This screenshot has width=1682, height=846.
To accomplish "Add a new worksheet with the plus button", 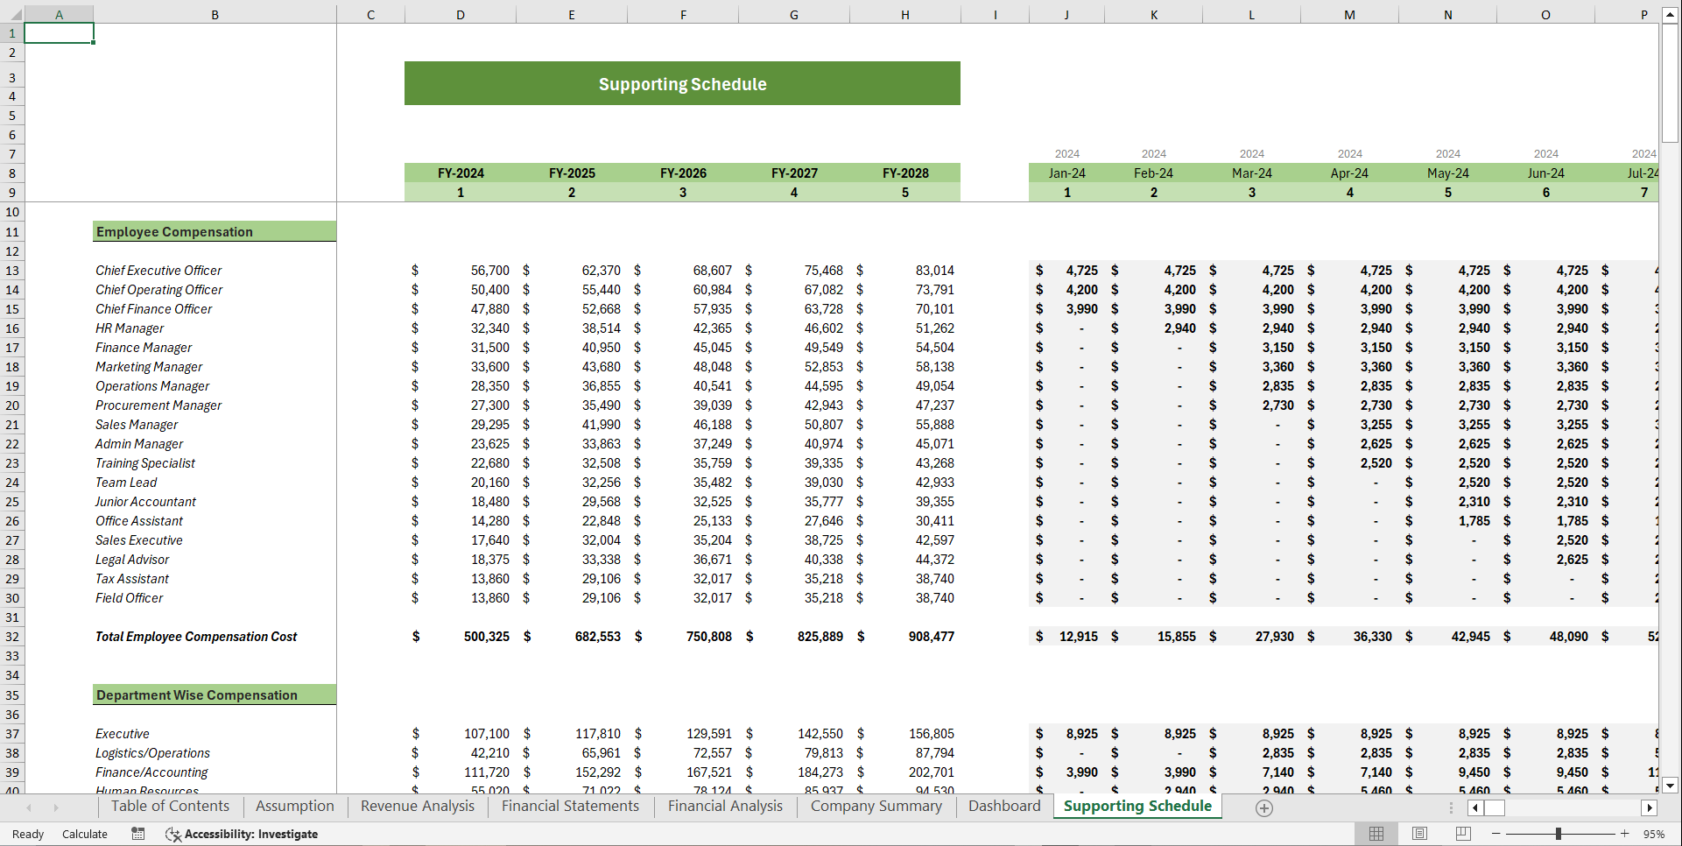I will pos(1263,807).
